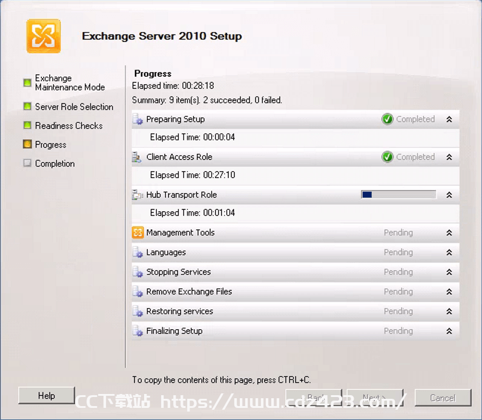Click 'Elapsed Time: 00:00:04' text
482x420 pixels.
(193, 137)
